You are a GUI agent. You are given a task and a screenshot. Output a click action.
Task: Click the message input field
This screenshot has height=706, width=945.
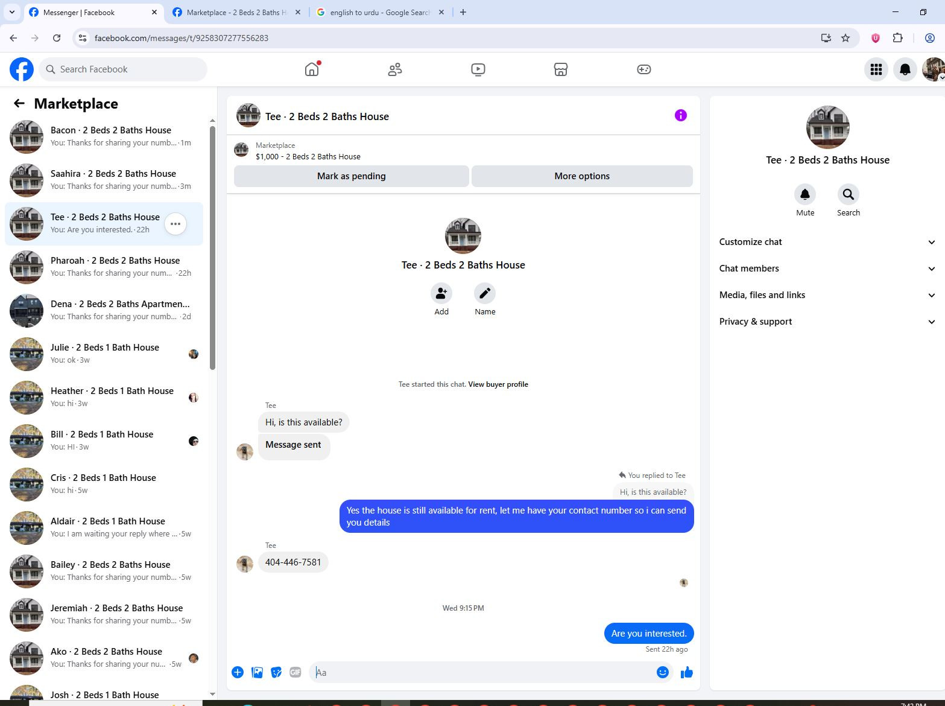click(482, 672)
